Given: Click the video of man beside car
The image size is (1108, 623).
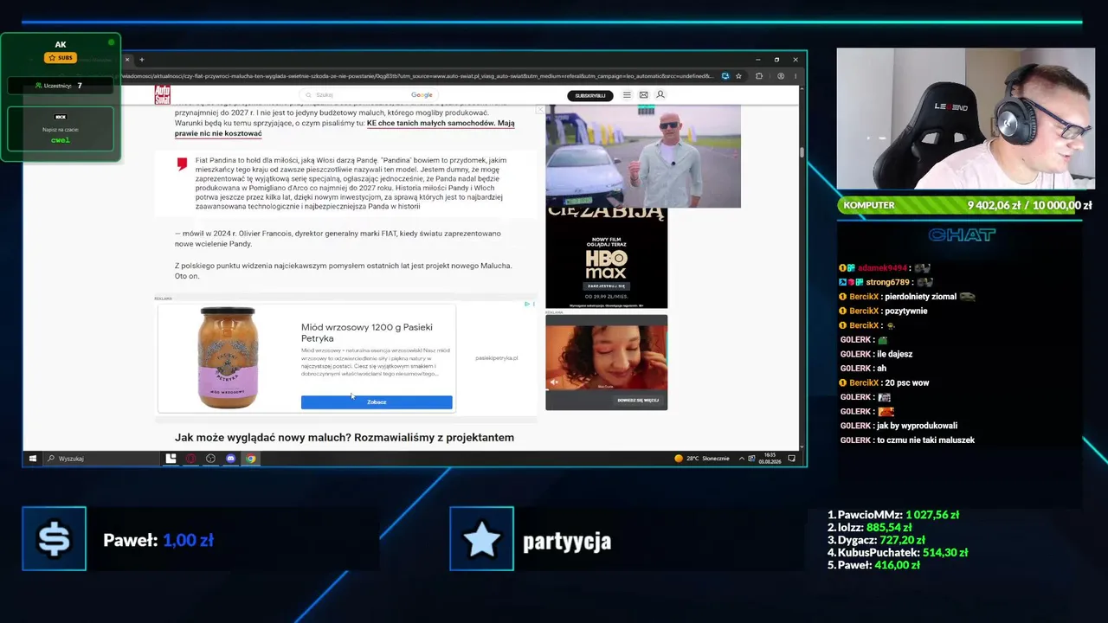Looking at the screenshot, I should (643, 156).
